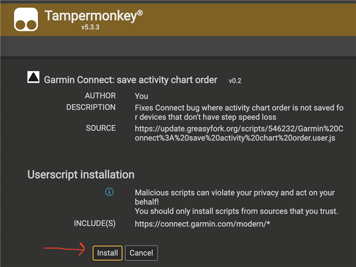356x267 pixels.
Task: Click the DESCRIPTION label
Action: [91, 107]
